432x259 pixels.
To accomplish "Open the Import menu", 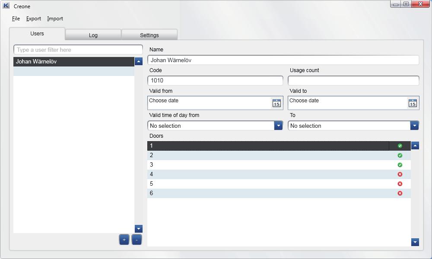I will tap(55, 19).
